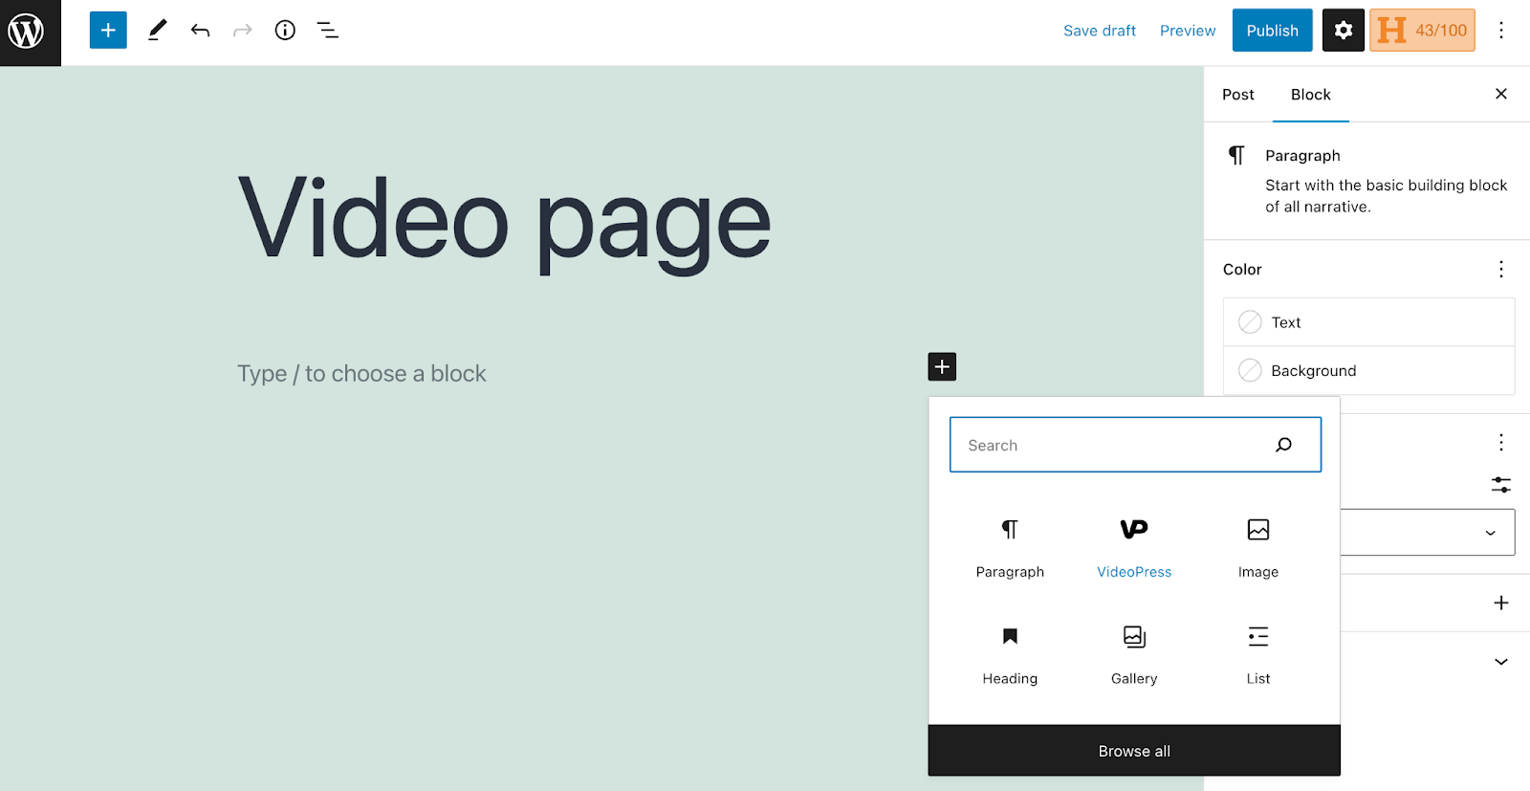Image resolution: width=1530 pixels, height=791 pixels.
Task: Switch to the Block tab
Action: pyautogui.click(x=1311, y=95)
